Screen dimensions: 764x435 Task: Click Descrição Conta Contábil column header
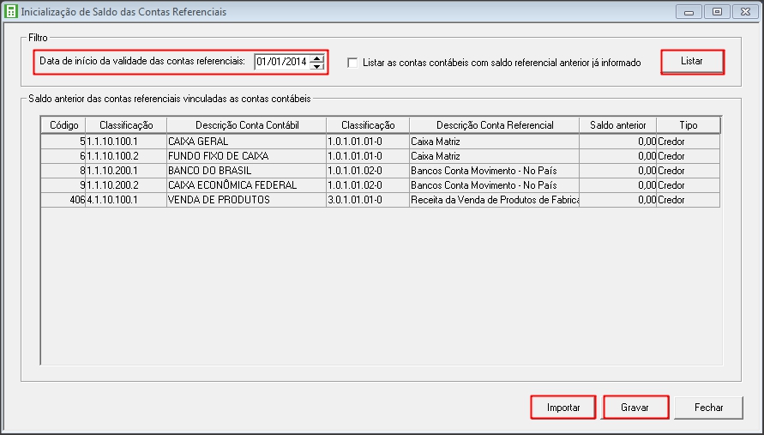point(247,125)
